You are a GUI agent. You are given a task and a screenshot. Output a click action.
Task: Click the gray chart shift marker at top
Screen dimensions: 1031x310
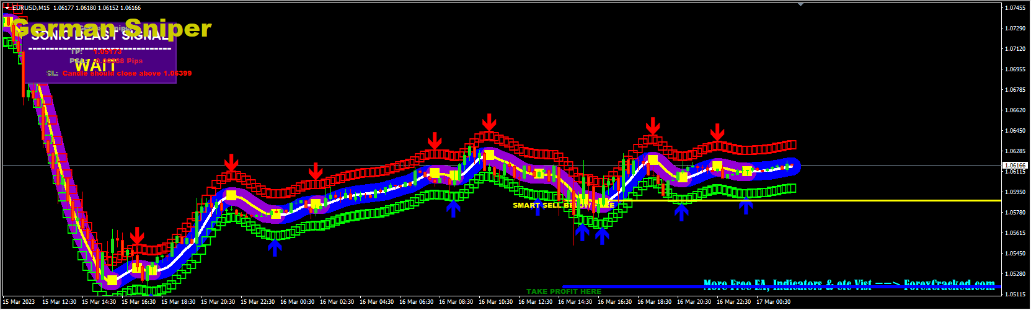(x=800, y=5)
